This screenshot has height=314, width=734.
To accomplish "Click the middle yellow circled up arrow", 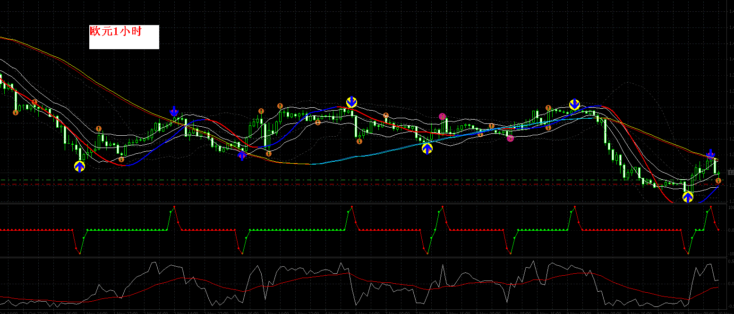I will [427, 148].
